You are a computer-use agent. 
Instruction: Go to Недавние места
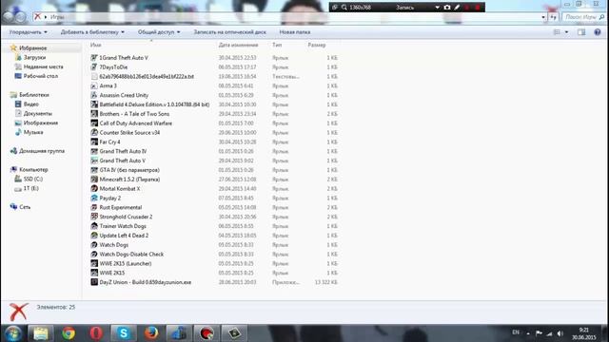tap(43, 66)
